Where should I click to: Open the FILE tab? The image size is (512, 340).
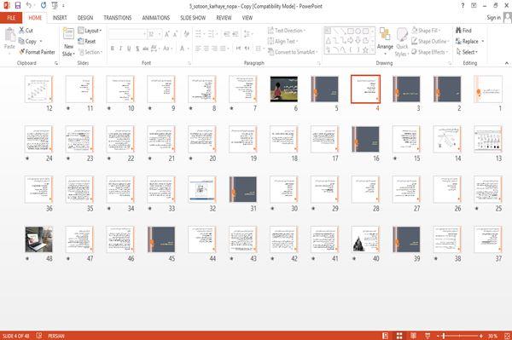tap(11, 18)
